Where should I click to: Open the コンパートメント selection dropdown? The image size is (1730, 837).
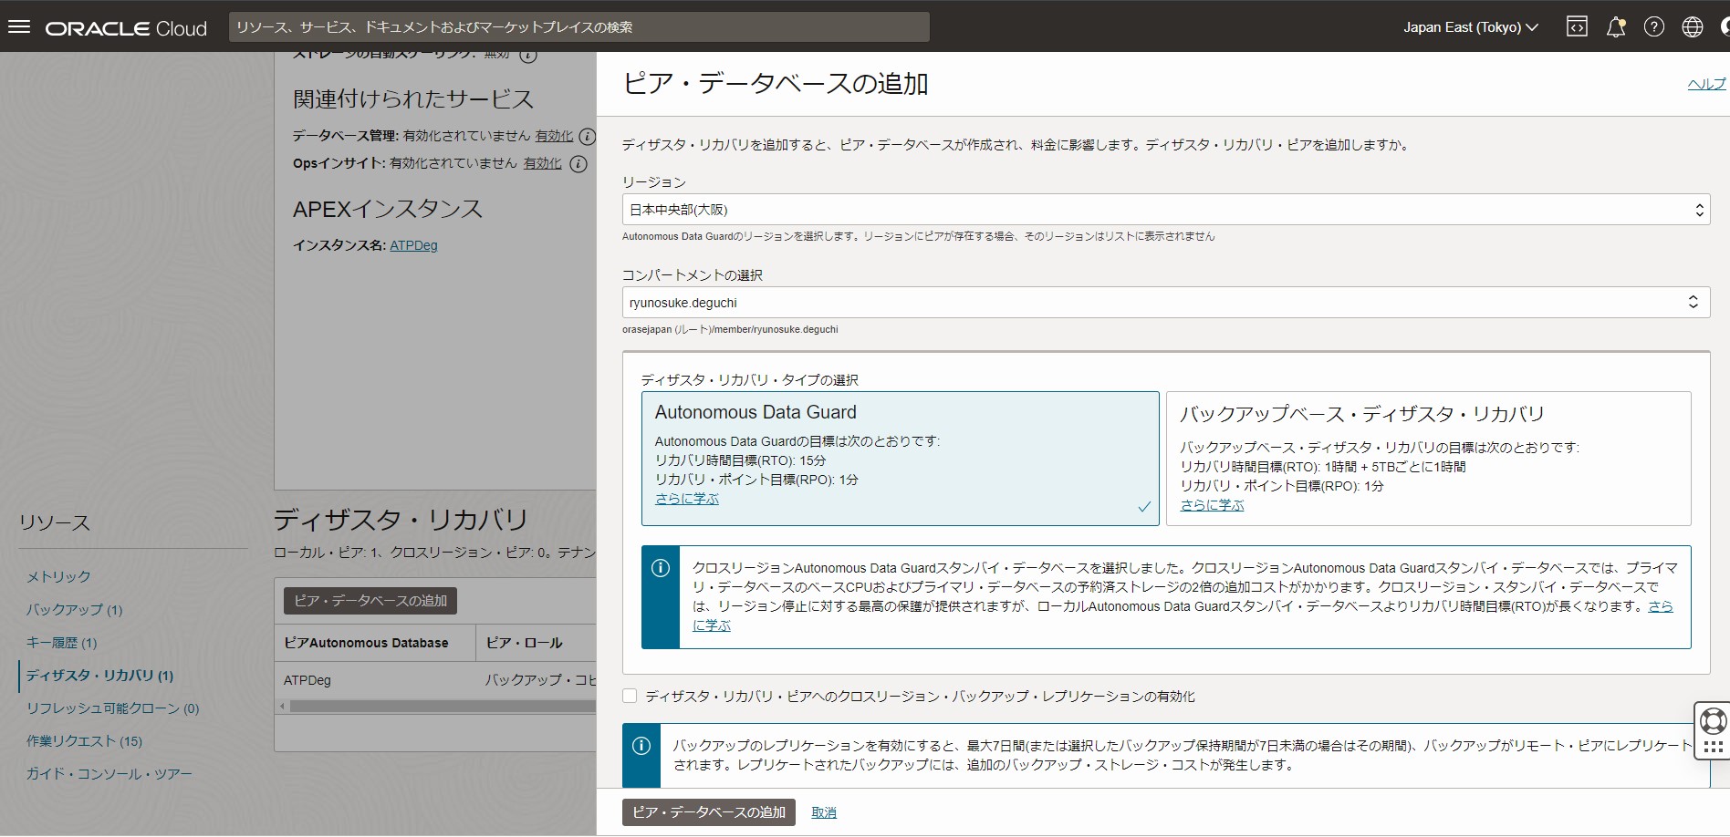click(1165, 303)
